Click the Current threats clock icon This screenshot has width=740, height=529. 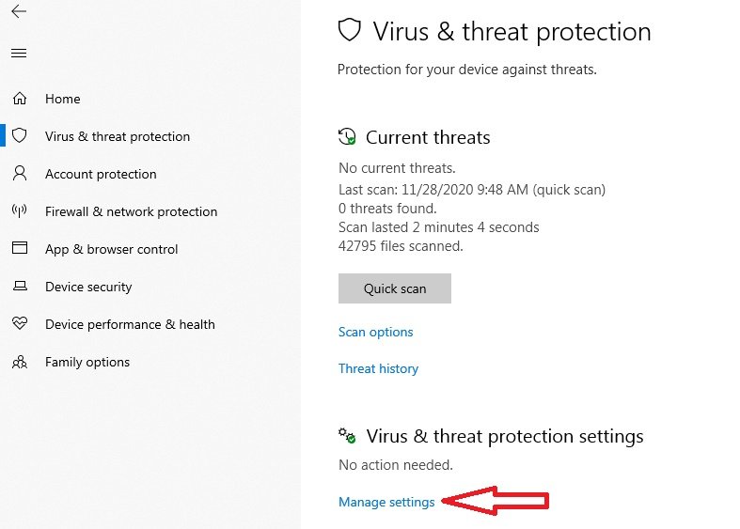(347, 137)
